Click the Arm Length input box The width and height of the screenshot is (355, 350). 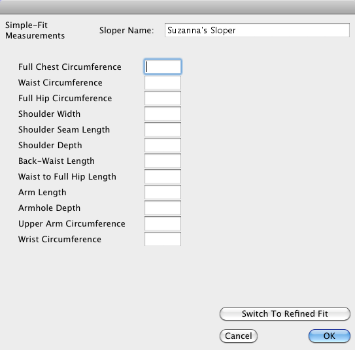click(163, 192)
